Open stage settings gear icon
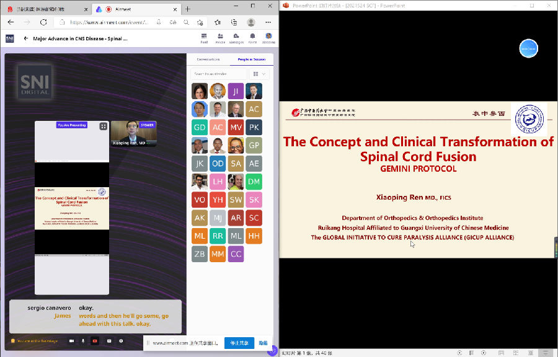The height and width of the screenshot is (357, 558). 121,341
